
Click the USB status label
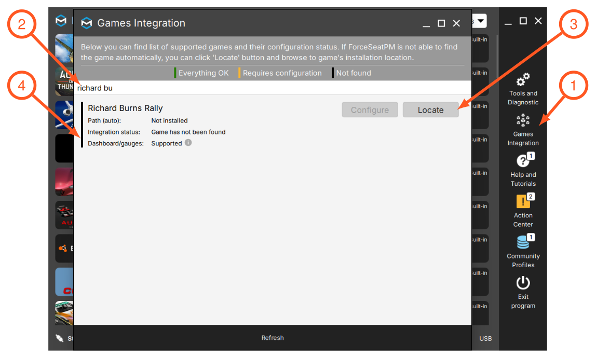(x=485, y=338)
